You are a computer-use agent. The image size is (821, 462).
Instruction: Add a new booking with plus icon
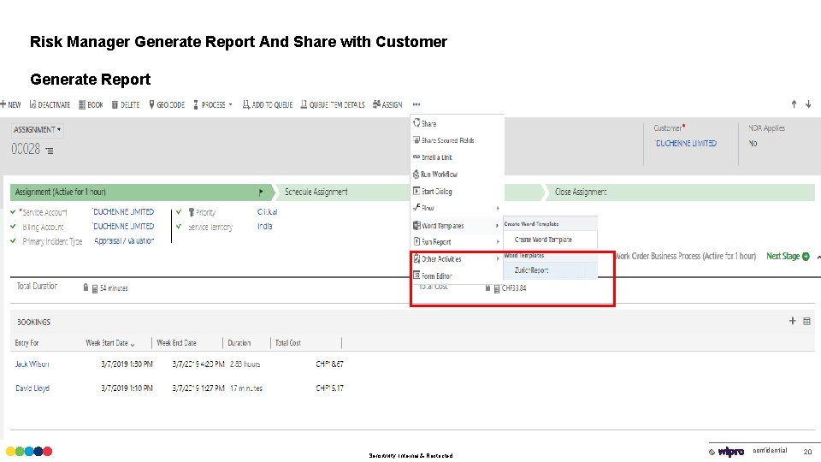click(x=792, y=321)
